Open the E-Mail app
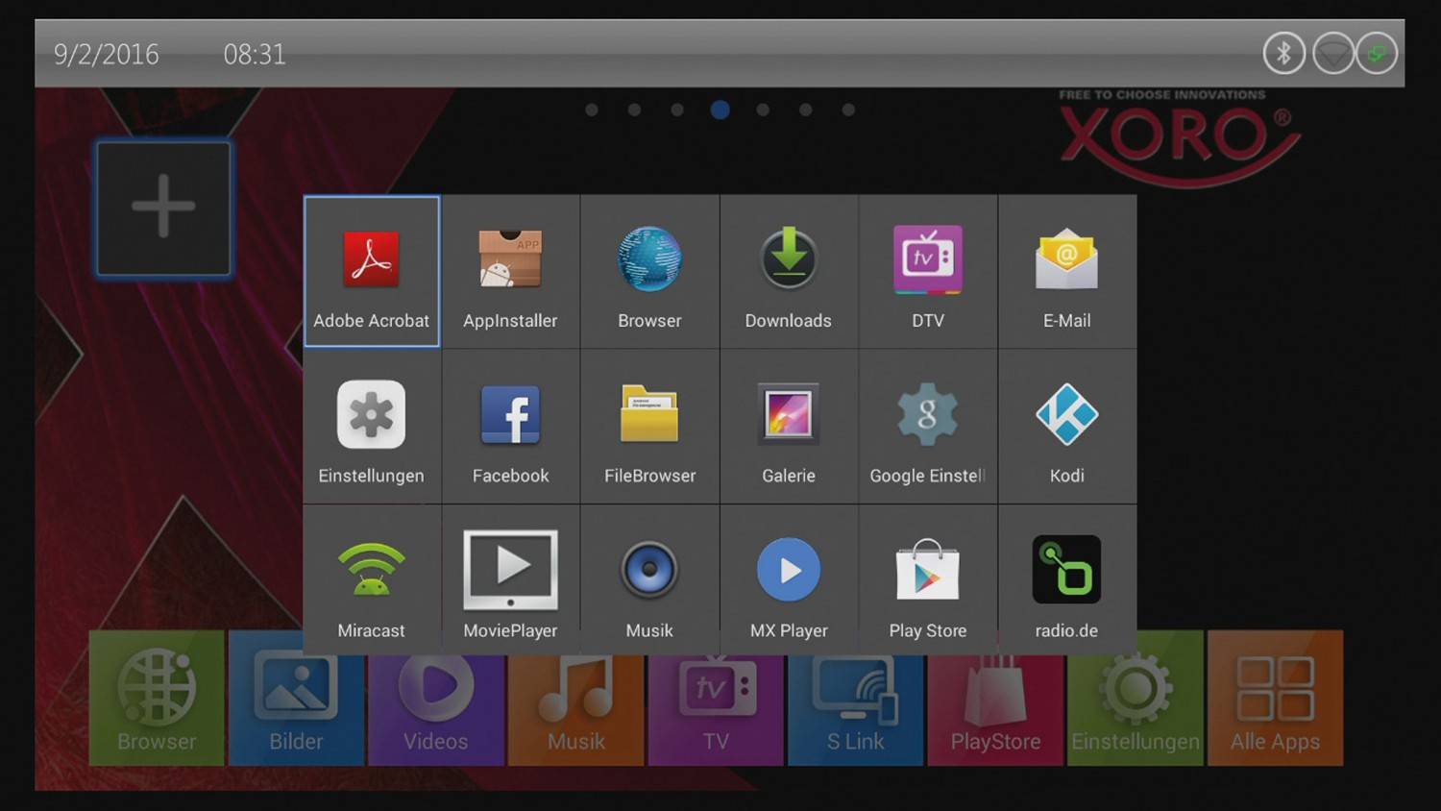Image resolution: width=1441 pixels, height=811 pixels. coord(1067,271)
